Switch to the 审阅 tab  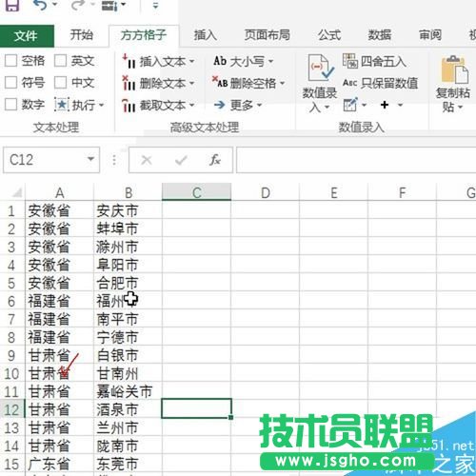click(x=430, y=34)
